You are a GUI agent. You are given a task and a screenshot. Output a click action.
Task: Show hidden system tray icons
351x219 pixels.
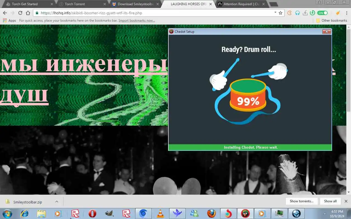(x=325, y=214)
